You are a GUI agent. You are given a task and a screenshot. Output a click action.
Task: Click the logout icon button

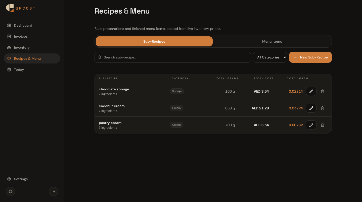pos(54,191)
